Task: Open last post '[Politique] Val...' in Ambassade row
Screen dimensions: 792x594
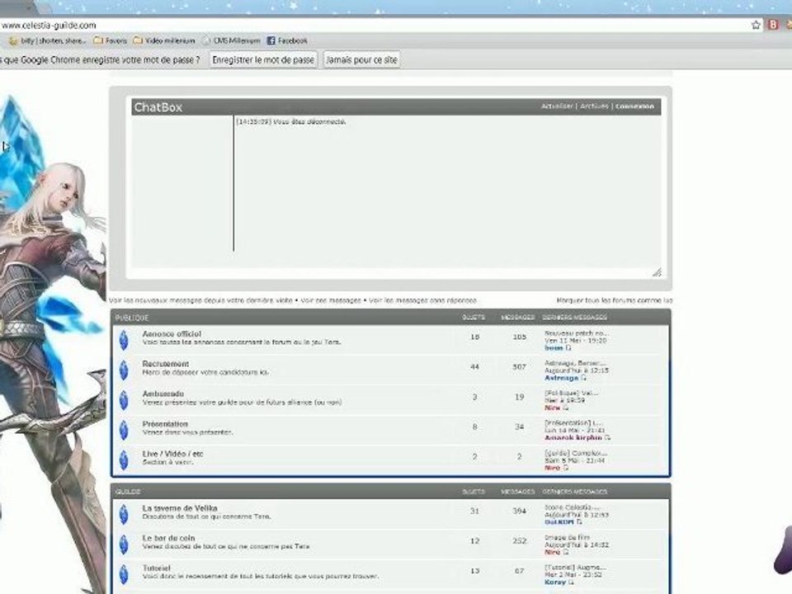Action: (x=571, y=393)
